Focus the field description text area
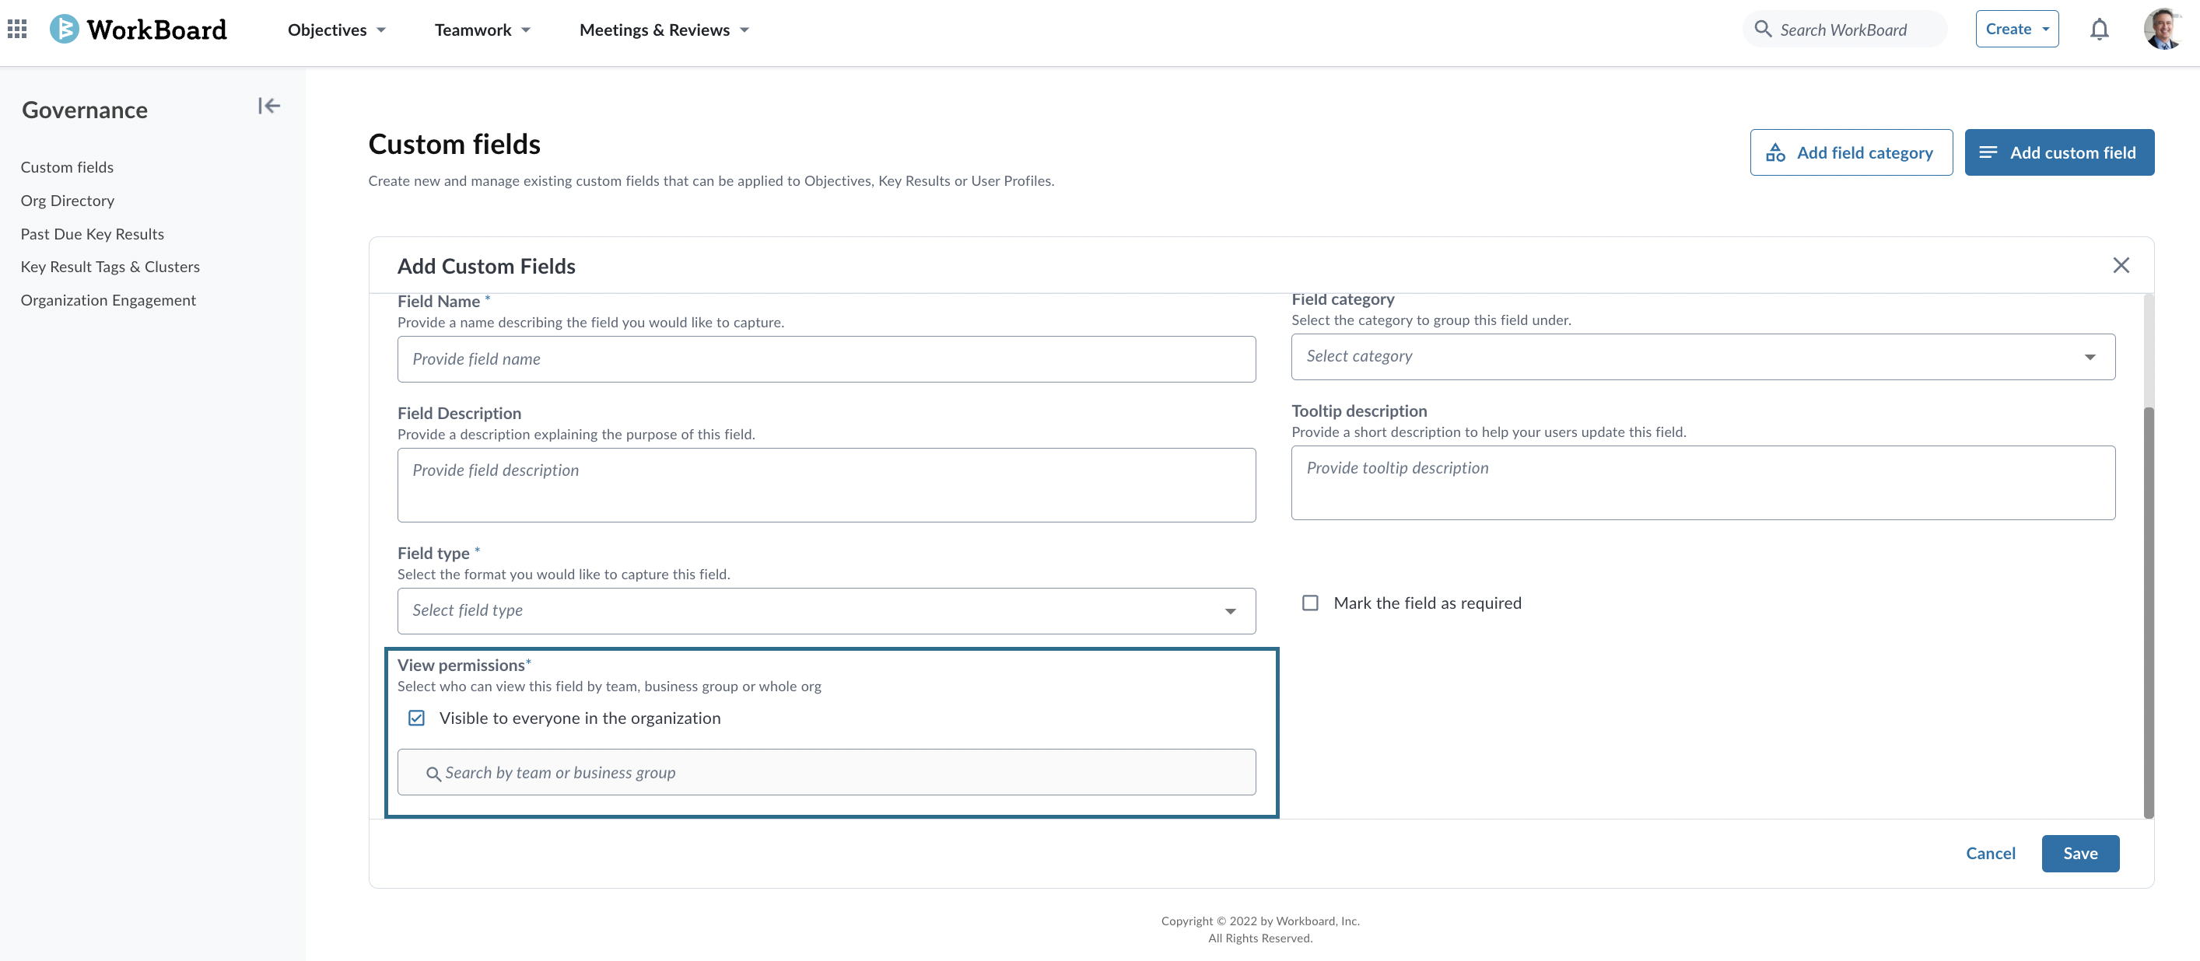This screenshot has height=961, width=2200. point(826,484)
